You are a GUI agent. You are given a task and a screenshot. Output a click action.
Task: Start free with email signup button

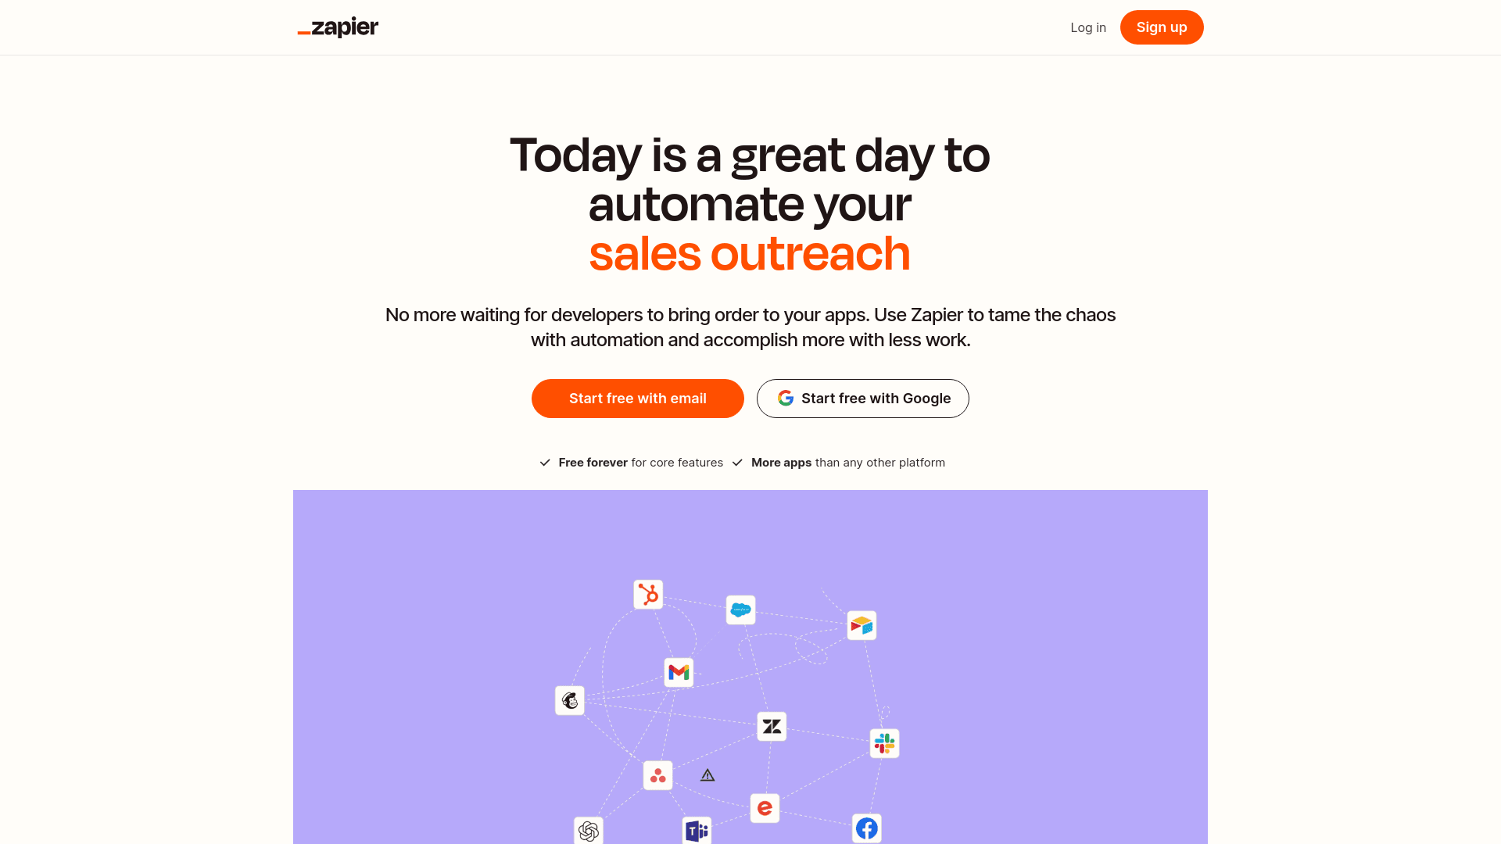pyautogui.click(x=637, y=398)
